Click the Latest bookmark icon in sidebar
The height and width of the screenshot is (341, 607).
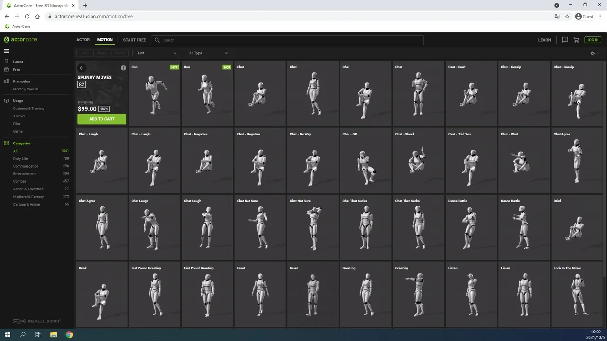(x=6, y=62)
